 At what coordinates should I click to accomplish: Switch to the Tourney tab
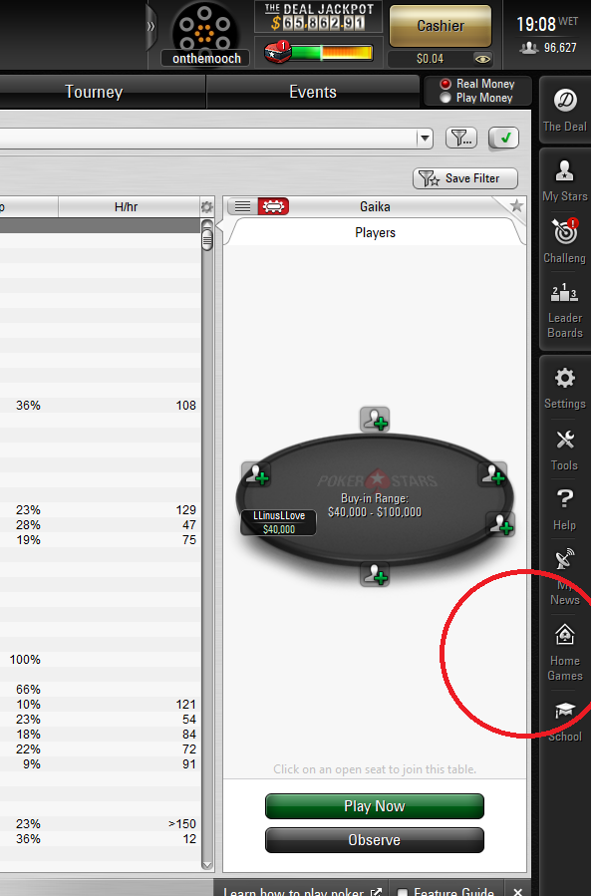coord(94,92)
